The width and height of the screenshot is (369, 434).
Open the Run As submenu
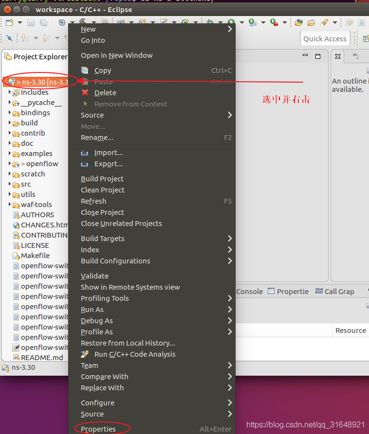pyautogui.click(x=152, y=310)
